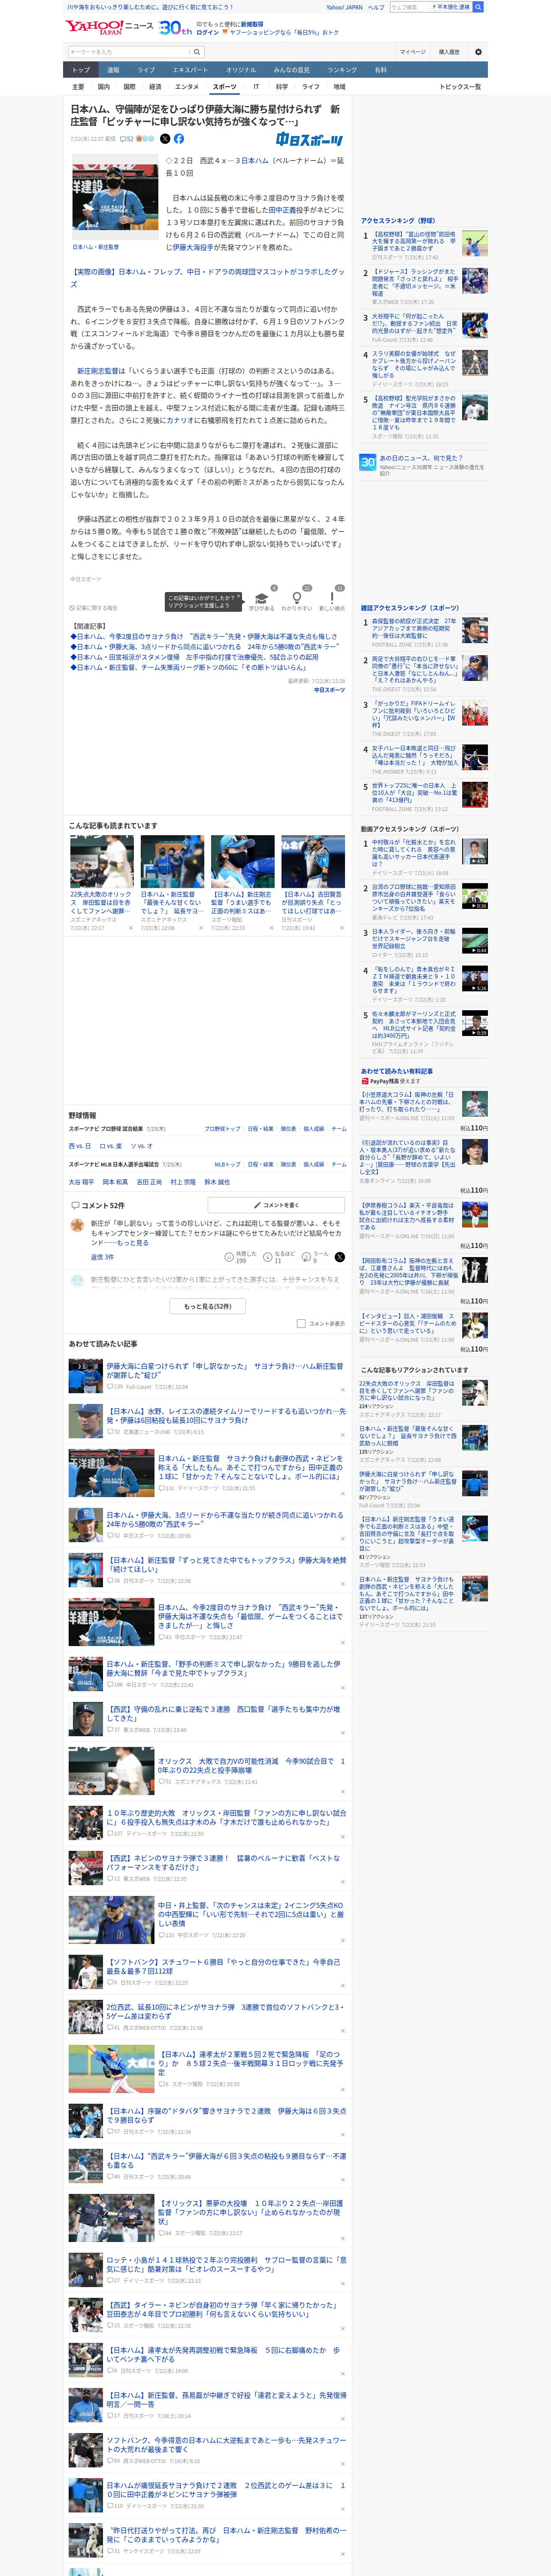Click the keyword search magnifier button

point(197,52)
